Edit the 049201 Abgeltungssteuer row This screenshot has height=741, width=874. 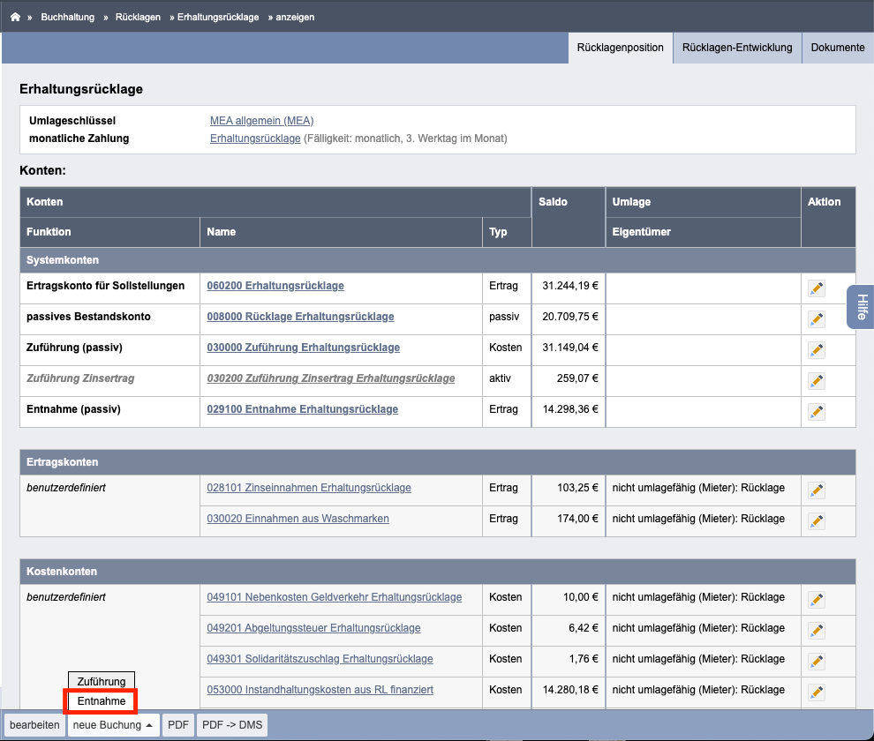pyautogui.click(x=817, y=631)
